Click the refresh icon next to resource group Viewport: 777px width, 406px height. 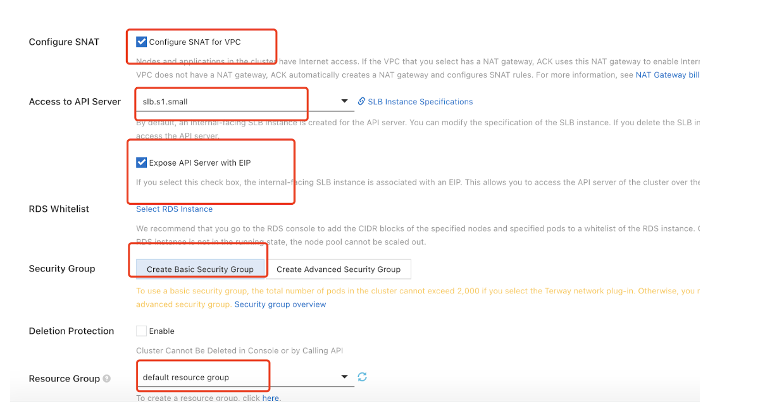pos(362,377)
